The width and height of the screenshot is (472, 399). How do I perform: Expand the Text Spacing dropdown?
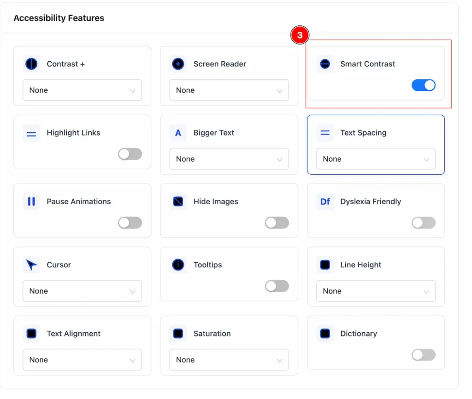376,159
